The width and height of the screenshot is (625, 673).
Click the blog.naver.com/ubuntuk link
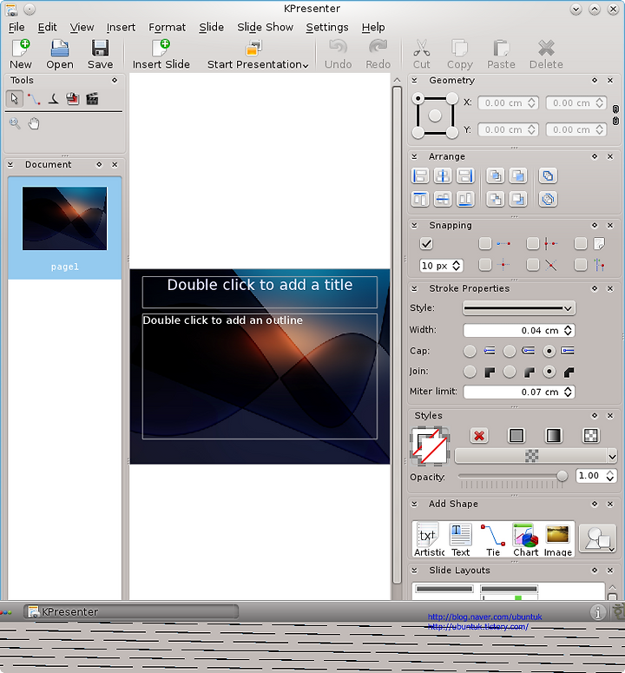484,617
